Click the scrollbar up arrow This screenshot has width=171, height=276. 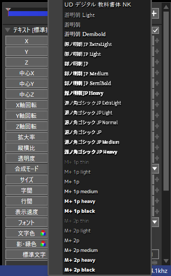pos(166,7)
